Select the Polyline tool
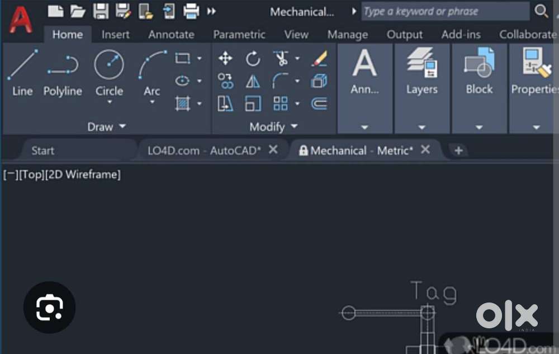The image size is (559, 354). [x=62, y=73]
